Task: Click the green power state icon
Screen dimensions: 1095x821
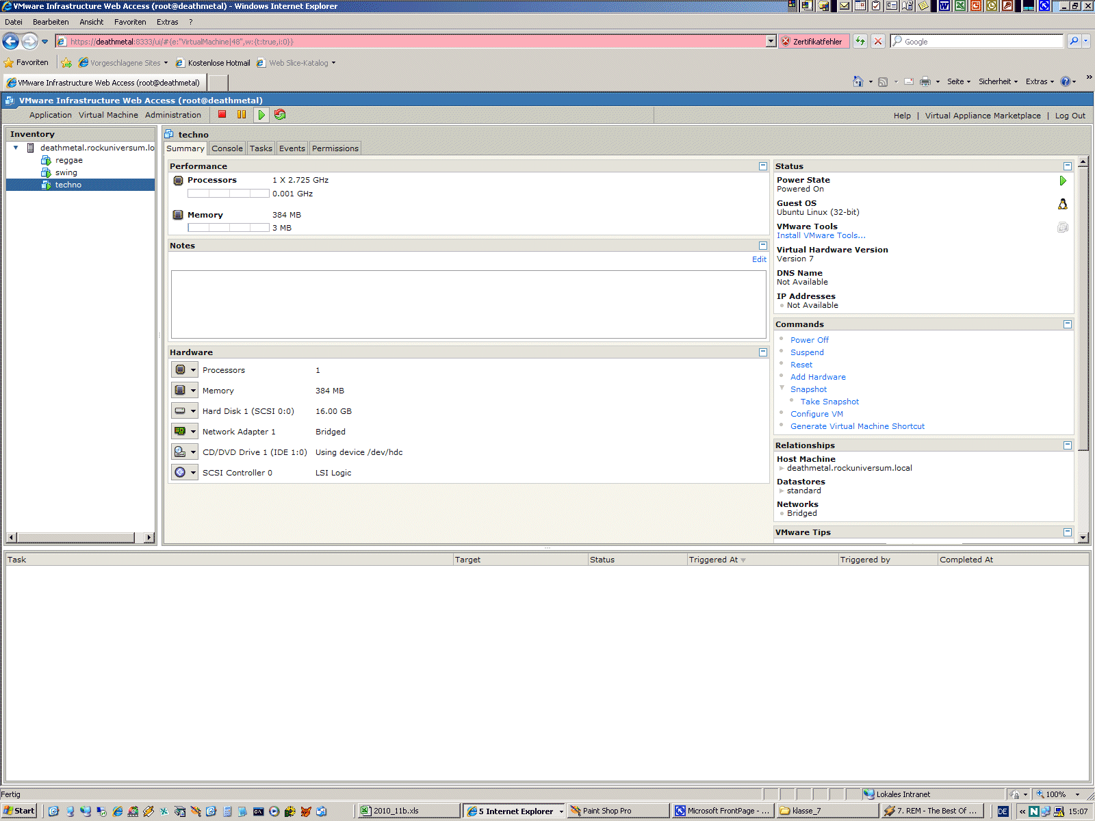Action: tap(1063, 181)
